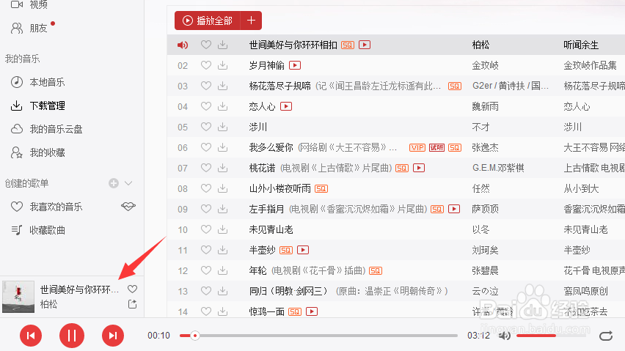Open artist G.E.M.邓紫棋

click(x=498, y=168)
